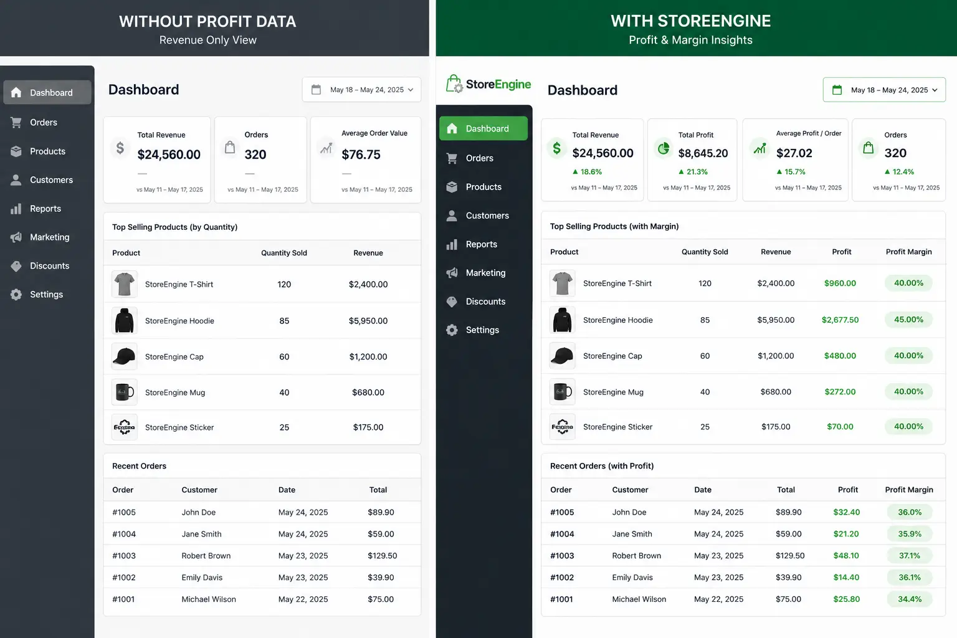Click Settings gear icon in right sidebar
This screenshot has width=957, height=638.
452,330
